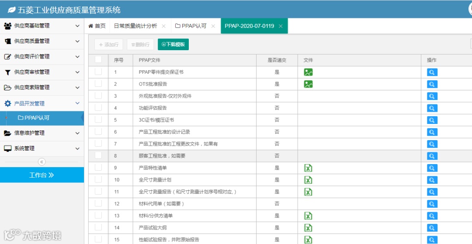Select the PPAP-2020-07-0119 tab
The image size is (472, 244).
[x=249, y=26]
